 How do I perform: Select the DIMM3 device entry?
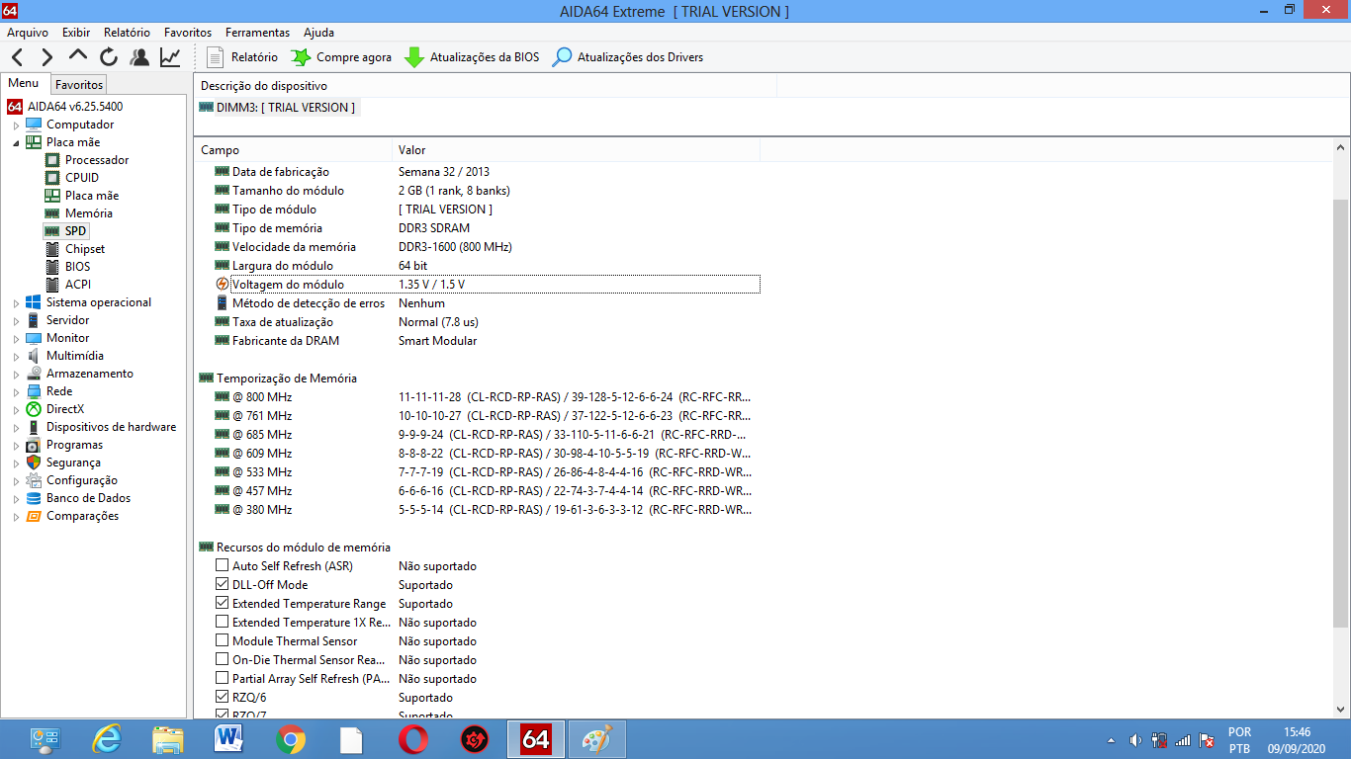[277, 108]
